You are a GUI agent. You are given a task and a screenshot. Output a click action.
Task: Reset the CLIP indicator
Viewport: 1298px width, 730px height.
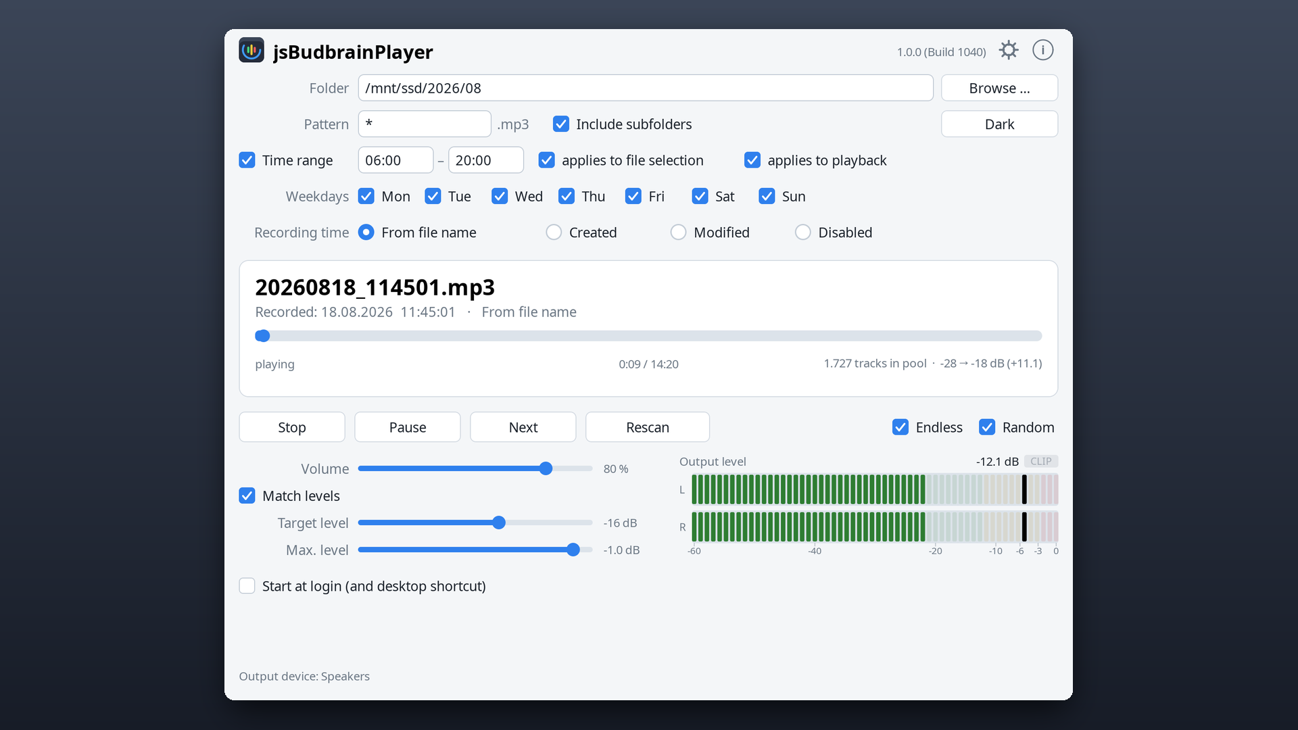(1041, 461)
